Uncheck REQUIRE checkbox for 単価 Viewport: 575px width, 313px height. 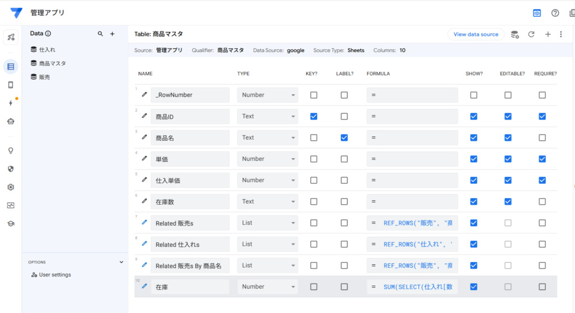pyautogui.click(x=542, y=159)
